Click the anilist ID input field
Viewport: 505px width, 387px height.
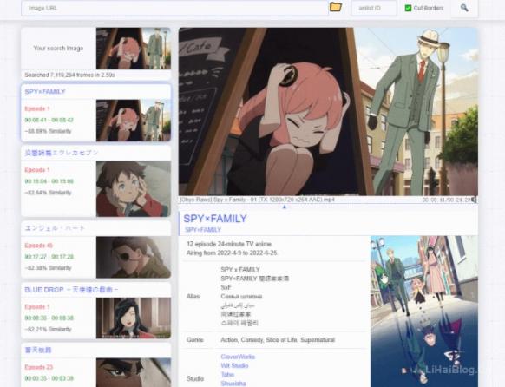(374, 8)
